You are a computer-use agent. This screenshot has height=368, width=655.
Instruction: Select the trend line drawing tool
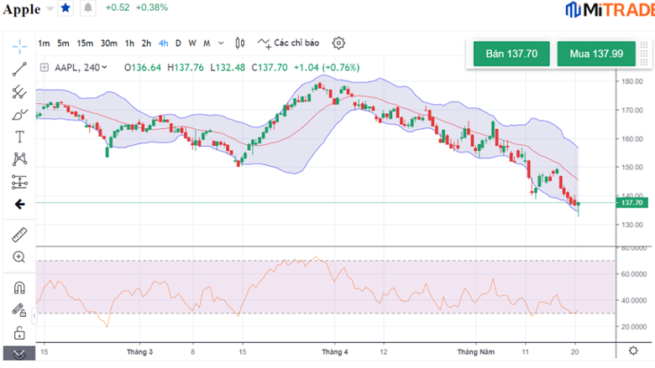point(19,70)
